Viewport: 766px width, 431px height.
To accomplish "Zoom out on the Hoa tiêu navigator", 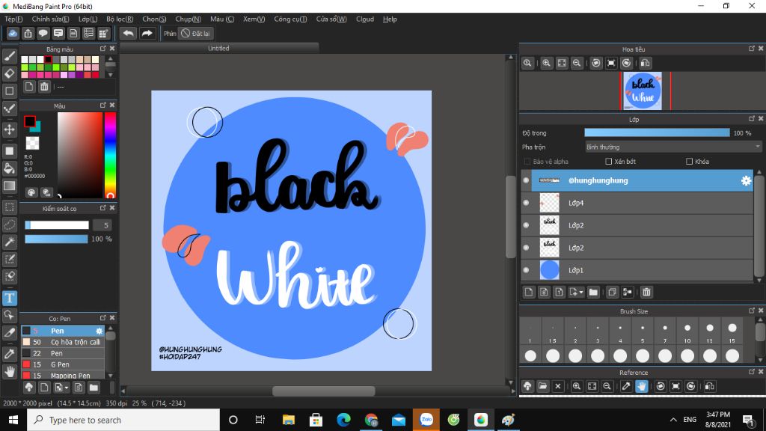I will (577, 63).
